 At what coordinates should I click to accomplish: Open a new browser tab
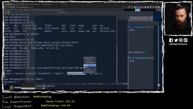coord(66,4)
